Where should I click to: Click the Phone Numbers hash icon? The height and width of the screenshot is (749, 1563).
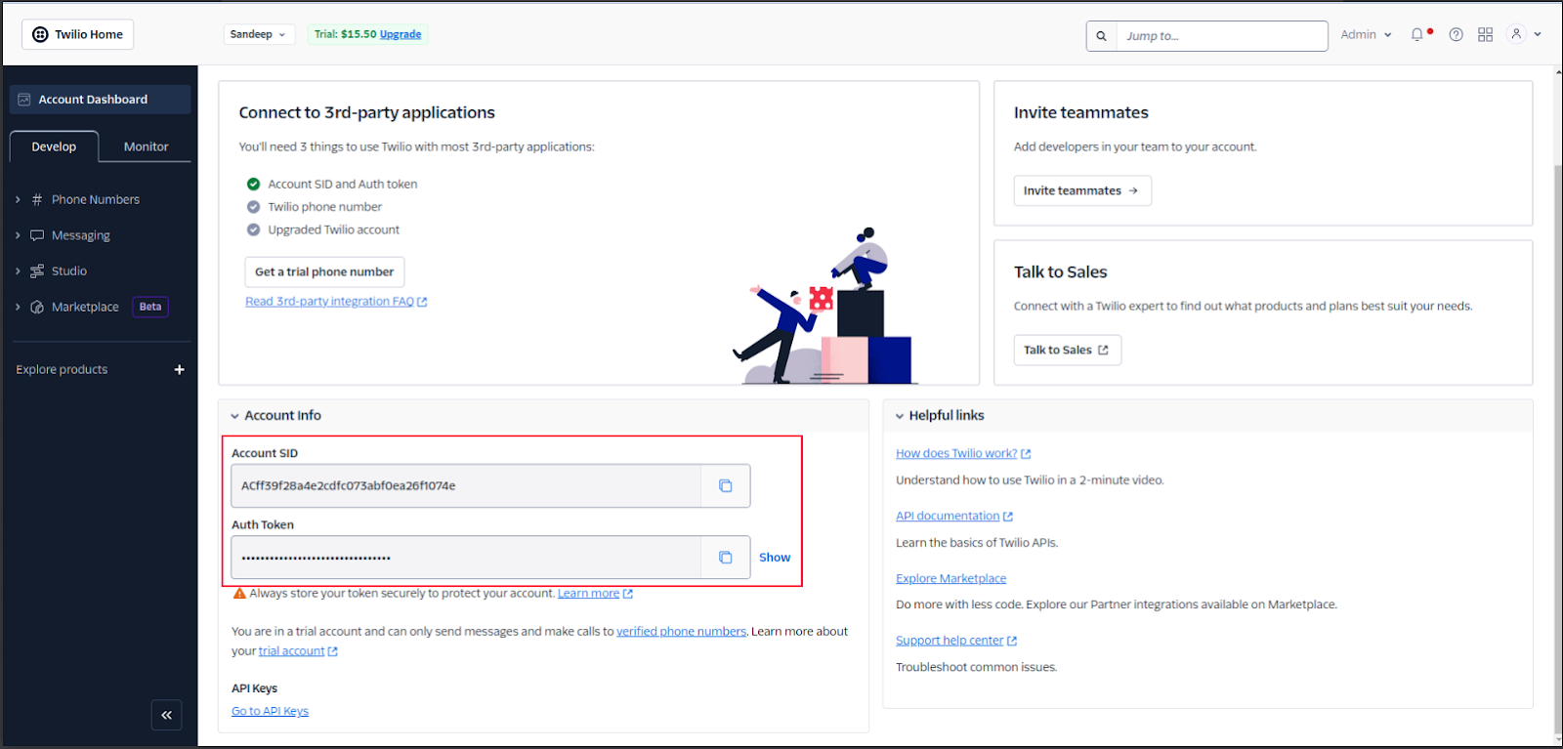pos(37,199)
